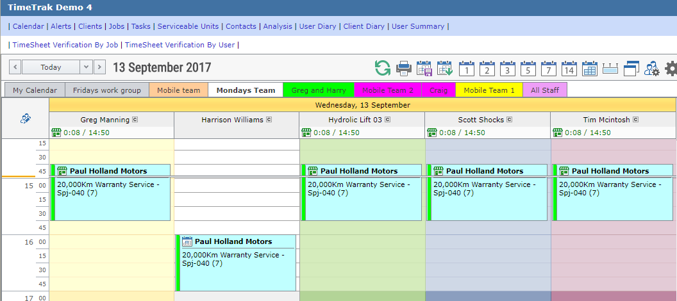Click the green refresh calendar icon
Image resolution: width=677 pixels, height=301 pixels.
coord(383,68)
